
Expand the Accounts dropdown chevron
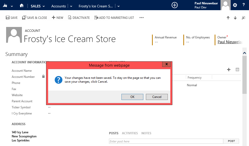(71, 6)
